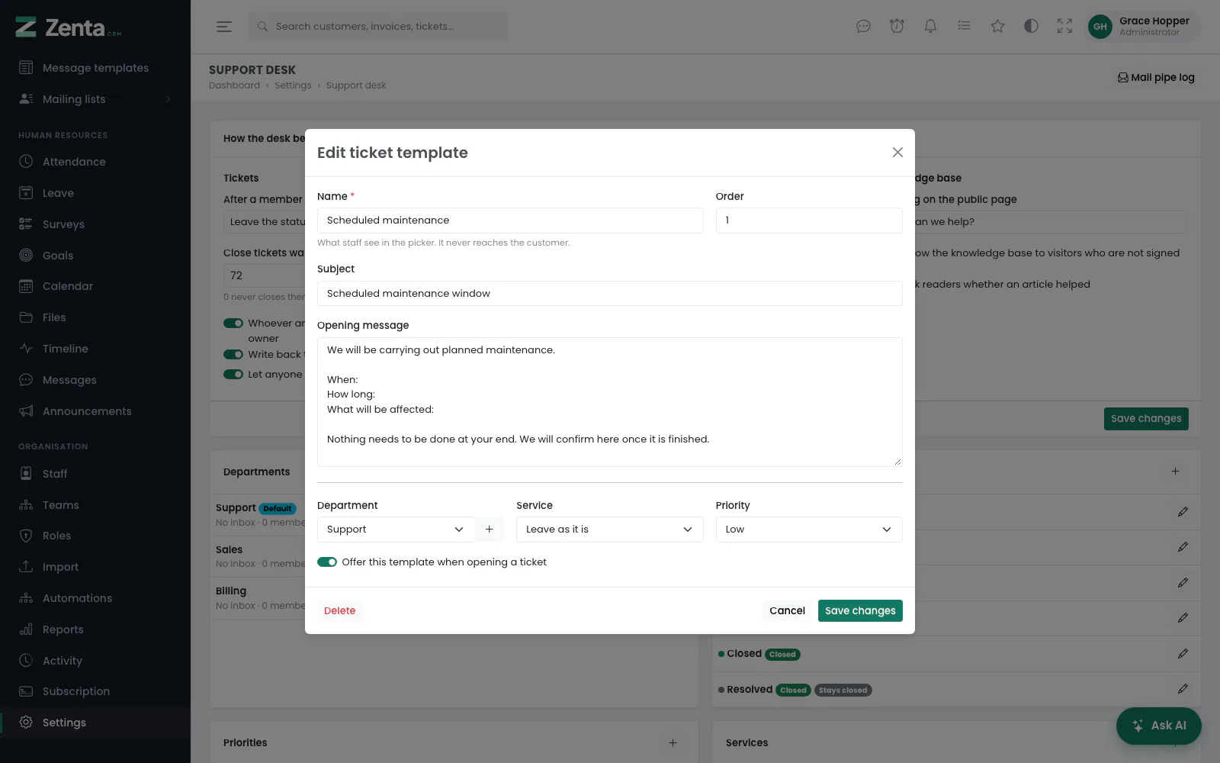Go to Attendance in sidebar
Image resolution: width=1220 pixels, height=763 pixels.
click(95, 162)
